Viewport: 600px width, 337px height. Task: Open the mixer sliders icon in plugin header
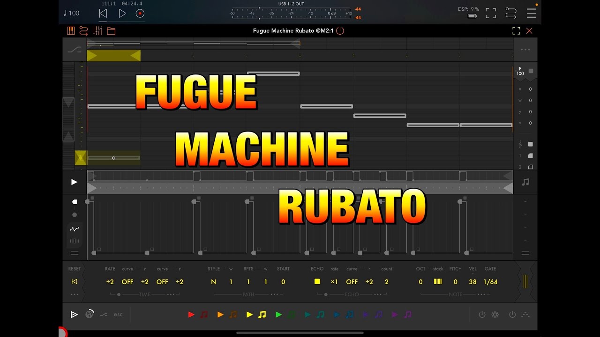click(x=97, y=31)
